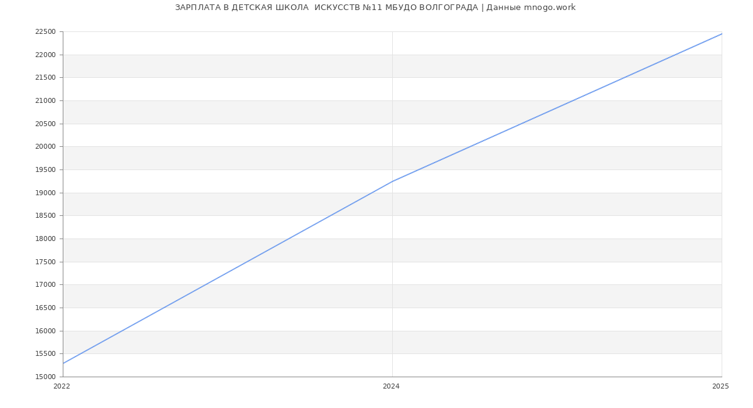
Task: Select the 22500 y-axis label
Action: (x=45, y=32)
